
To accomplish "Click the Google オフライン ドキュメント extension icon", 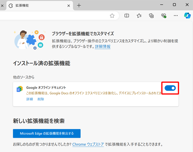I will 20,89.
